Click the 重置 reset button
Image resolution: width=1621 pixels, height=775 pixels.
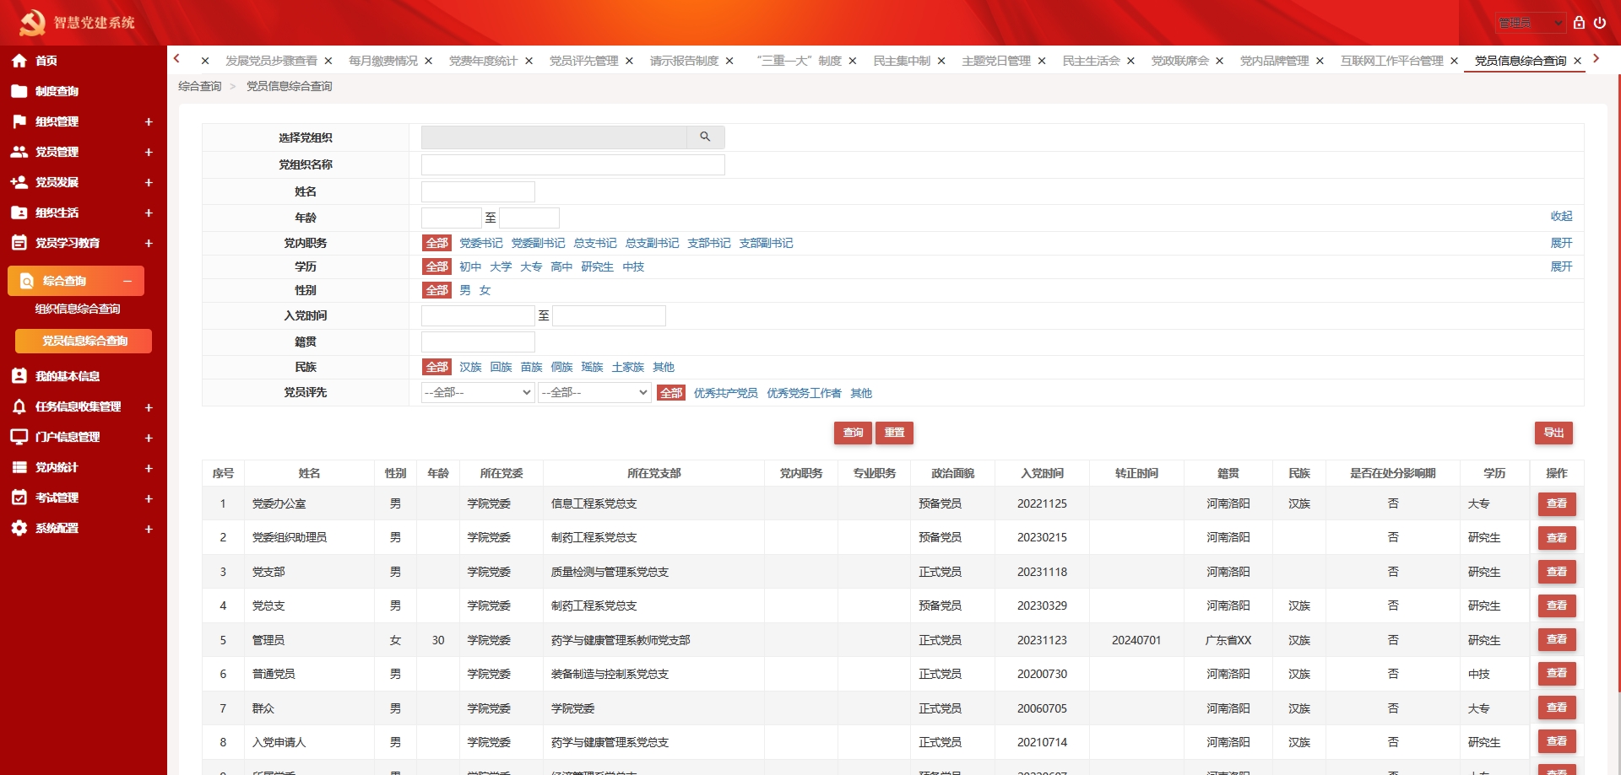click(x=894, y=433)
